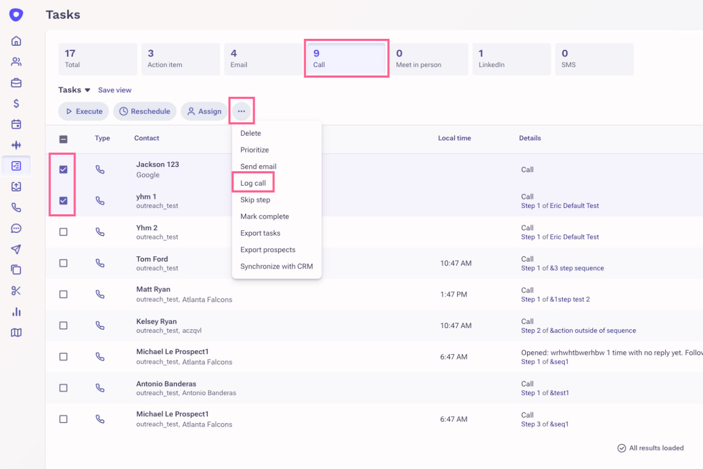The height and width of the screenshot is (469, 703).
Task: Expand the Tasks view dropdown arrow
Action: click(88, 90)
